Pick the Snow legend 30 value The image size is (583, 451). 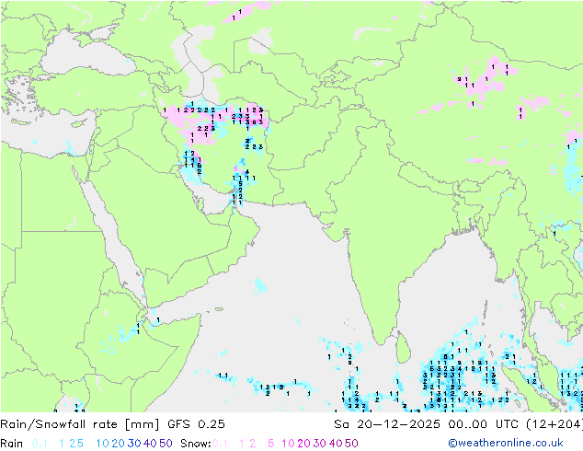(x=320, y=444)
